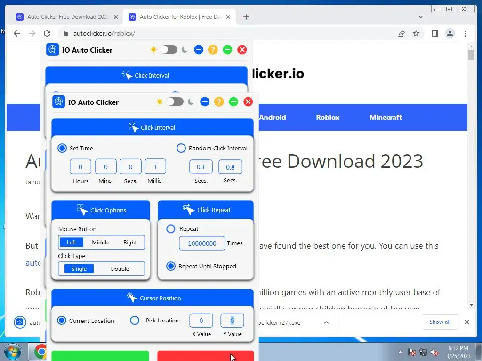The height and width of the screenshot is (361, 482).
Task: Click the Secs. field under Set Time
Action: pos(131,167)
